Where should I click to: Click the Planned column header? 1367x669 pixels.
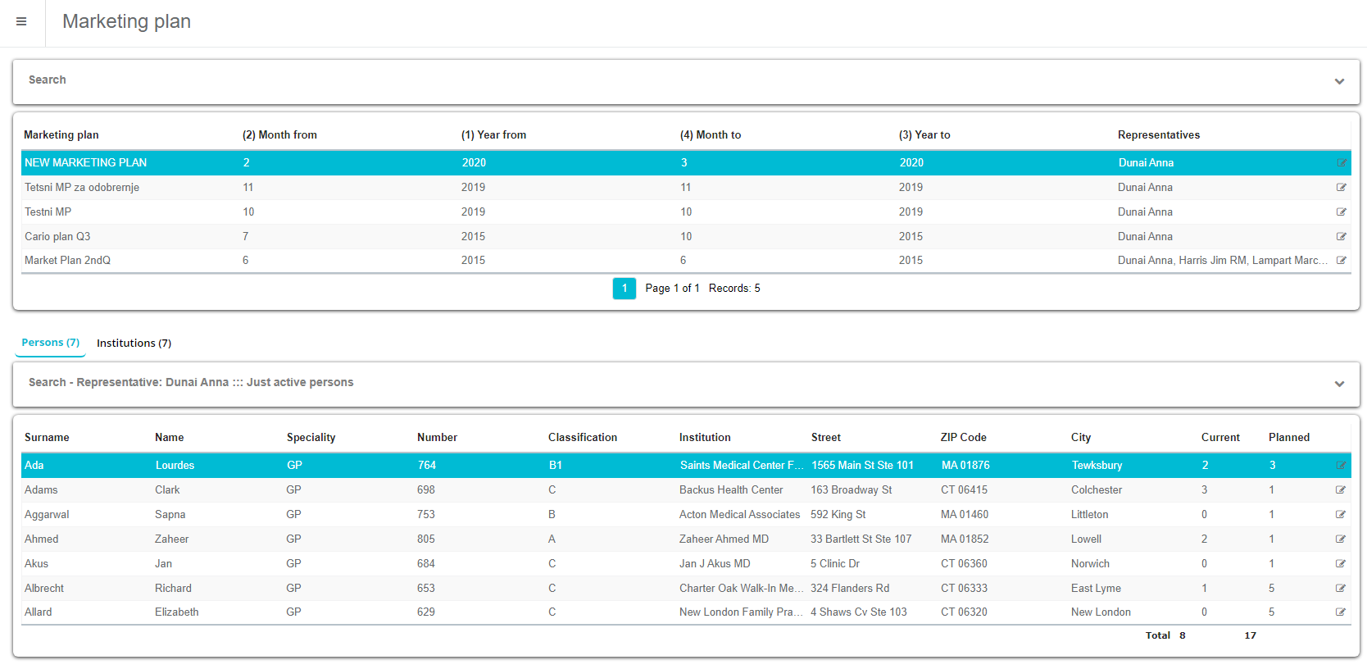[1288, 438]
